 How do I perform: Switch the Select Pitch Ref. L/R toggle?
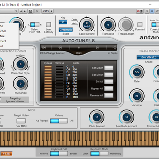coord(35,25)
